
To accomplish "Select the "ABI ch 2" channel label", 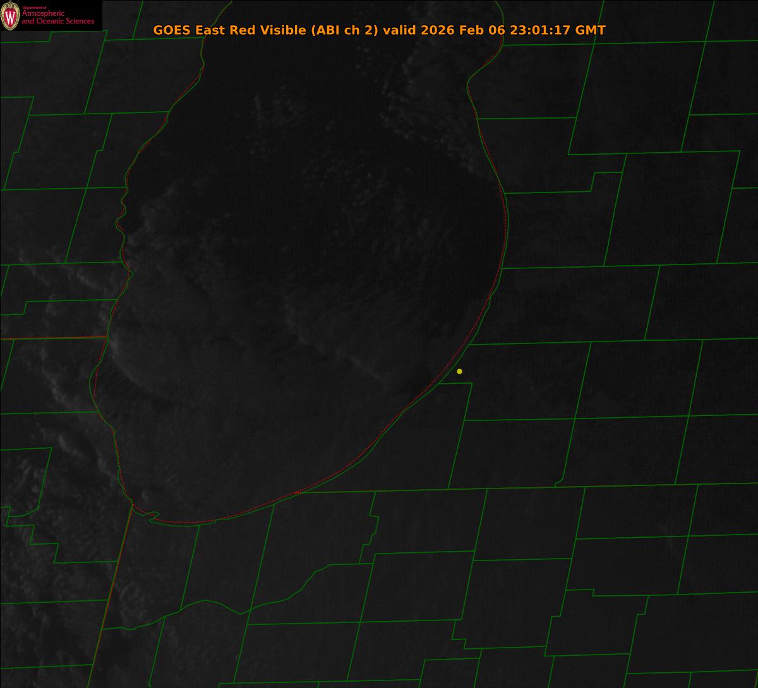I will tap(344, 30).
